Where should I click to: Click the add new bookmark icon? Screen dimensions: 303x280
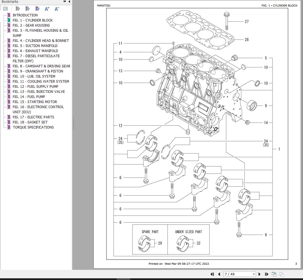[x=27, y=9]
